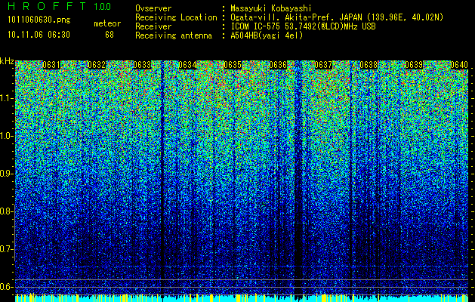The height and width of the screenshot is (302, 475).
Task: Click the 0632 time marker
Action: [97, 65]
